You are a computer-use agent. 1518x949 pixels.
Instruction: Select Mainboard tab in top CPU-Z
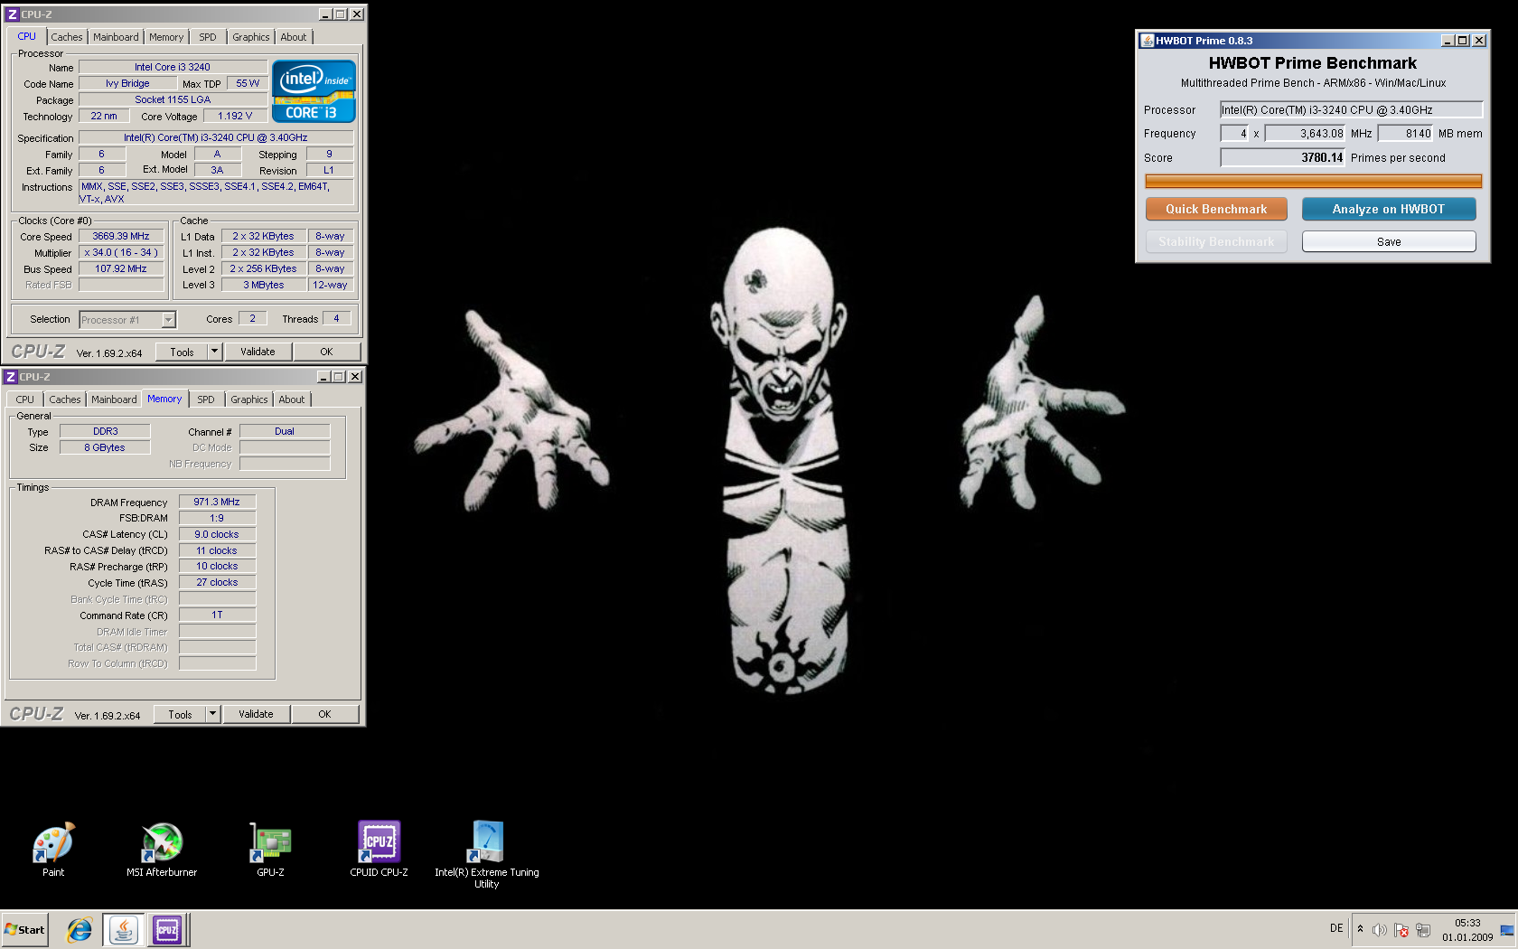click(116, 37)
